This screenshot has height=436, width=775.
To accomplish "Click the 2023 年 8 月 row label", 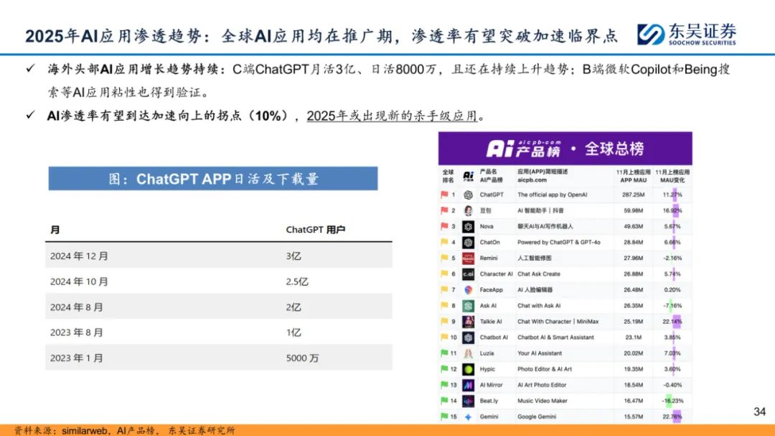I will [x=77, y=333].
